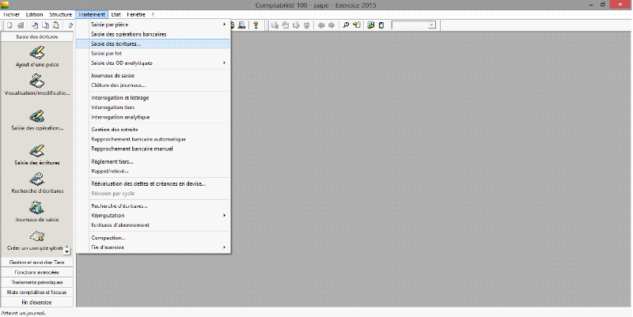Close the Traitement menu
Viewport: 633px width, 317px height.
point(92,14)
